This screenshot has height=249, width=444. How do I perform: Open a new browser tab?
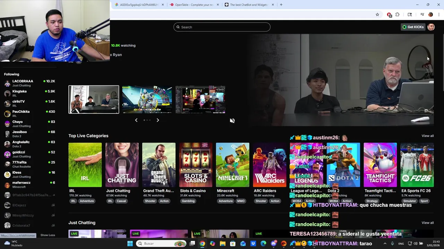click(x=281, y=4)
